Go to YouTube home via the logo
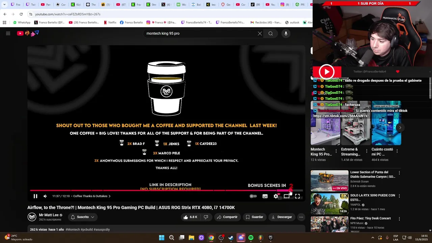 (x=28, y=33)
